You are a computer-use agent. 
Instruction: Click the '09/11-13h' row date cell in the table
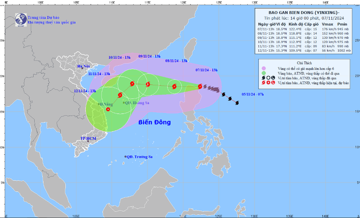(x=266, y=38)
